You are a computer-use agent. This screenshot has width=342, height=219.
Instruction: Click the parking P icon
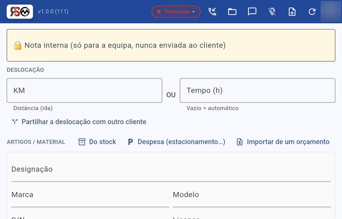[x=131, y=142]
